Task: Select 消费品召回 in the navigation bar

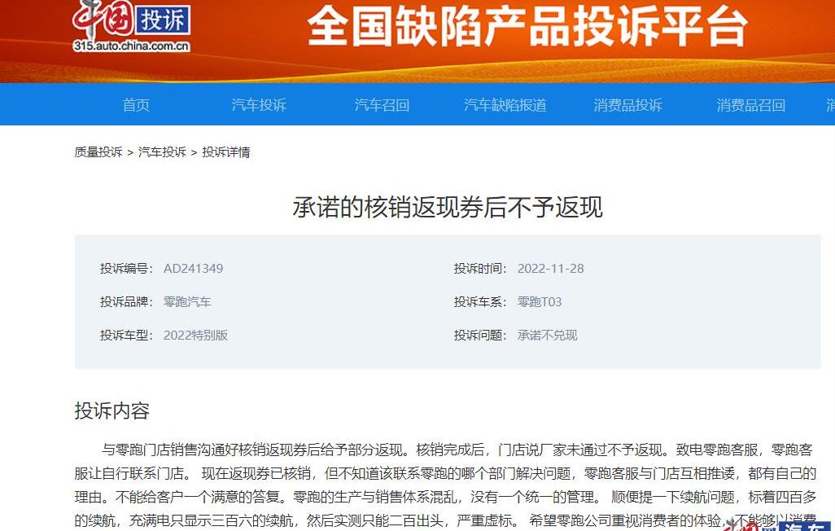Action: pyautogui.click(x=751, y=105)
